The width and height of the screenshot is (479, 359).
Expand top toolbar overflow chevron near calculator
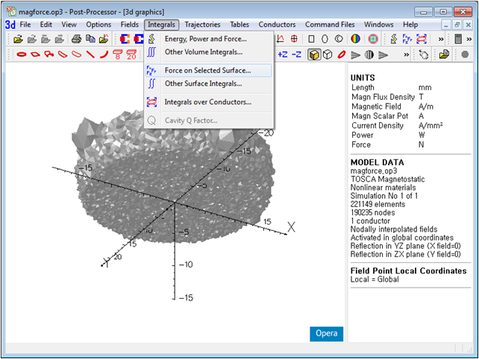[x=441, y=39]
